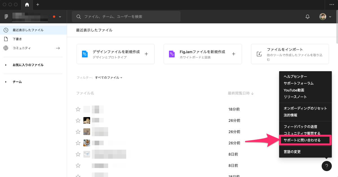Click the デザインファイルを新規作成 button
Screen dimensions: 338x177
pyautogui.click(x=115, y=54)
